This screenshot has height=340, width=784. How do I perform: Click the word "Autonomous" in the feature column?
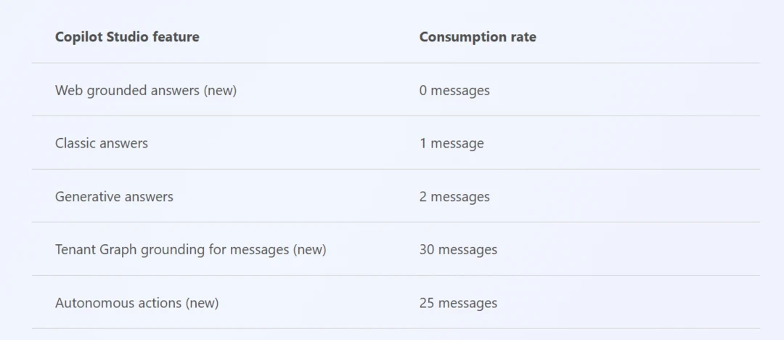click(x=91, y=303)
